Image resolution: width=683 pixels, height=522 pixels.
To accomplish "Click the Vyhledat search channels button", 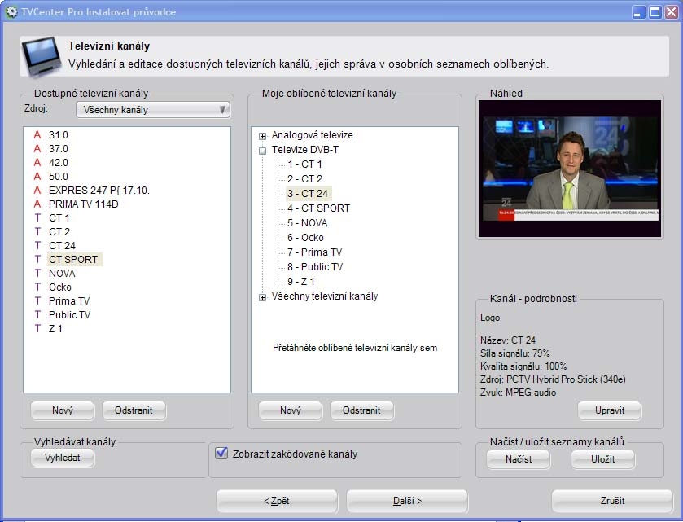I will coord(63,458).
